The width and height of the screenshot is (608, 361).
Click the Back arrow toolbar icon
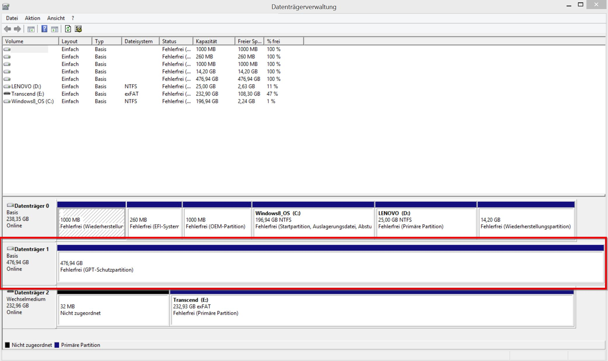[8, 29]
